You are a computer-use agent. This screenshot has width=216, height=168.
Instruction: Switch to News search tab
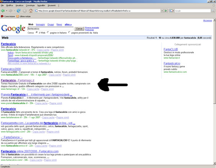[x=59, y=25]
